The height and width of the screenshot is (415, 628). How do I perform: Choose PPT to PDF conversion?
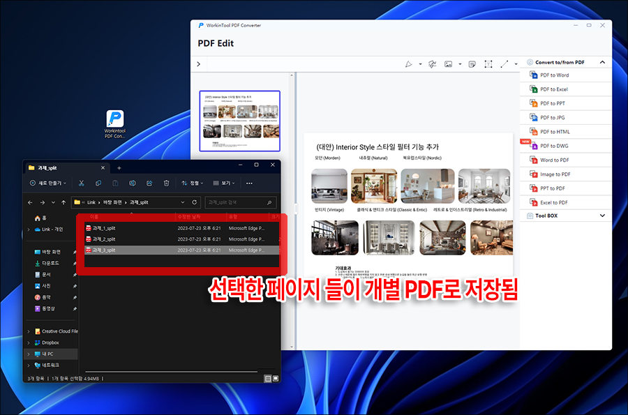point(565,188)
